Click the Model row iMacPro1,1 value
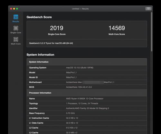The image size is (161, 134). pos(71,72)
